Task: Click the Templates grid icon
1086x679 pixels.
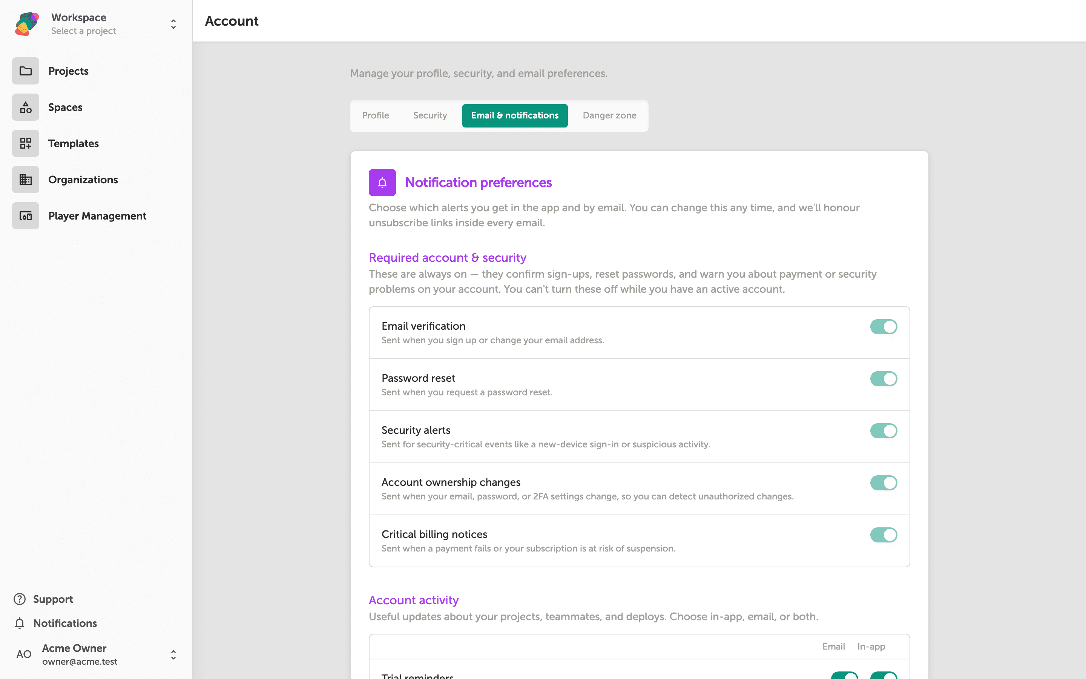Action: 26,143
